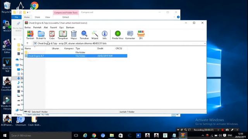
Task: Click the Ekstrak Ke toolbar icon
Action: point(41,35)
